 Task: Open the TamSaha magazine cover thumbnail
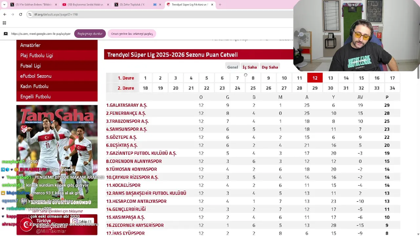(57, 157)
